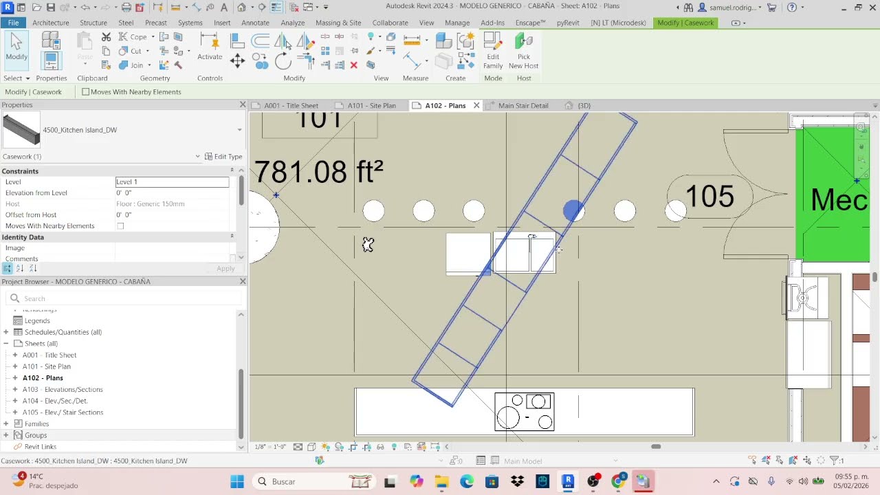Click the Offset tool icon

(x=260, y=41)
